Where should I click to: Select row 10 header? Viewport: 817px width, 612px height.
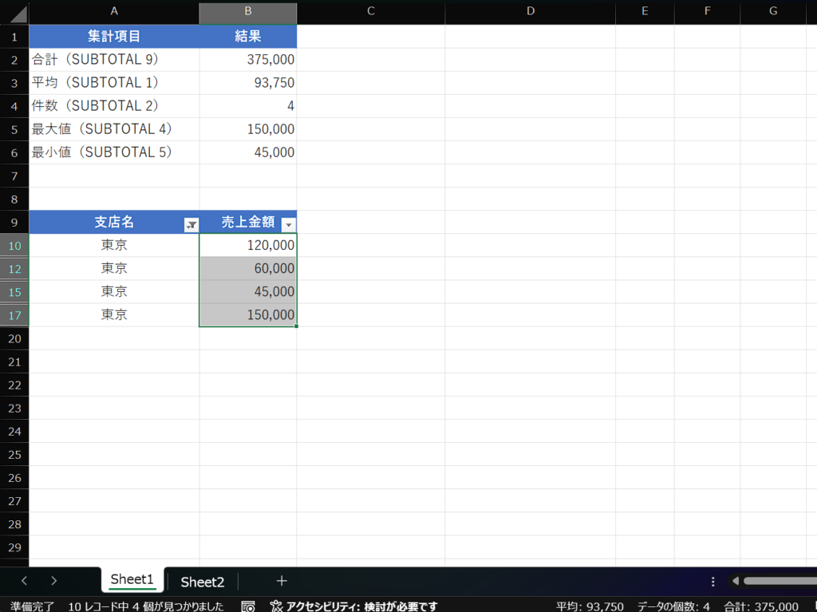14,245
